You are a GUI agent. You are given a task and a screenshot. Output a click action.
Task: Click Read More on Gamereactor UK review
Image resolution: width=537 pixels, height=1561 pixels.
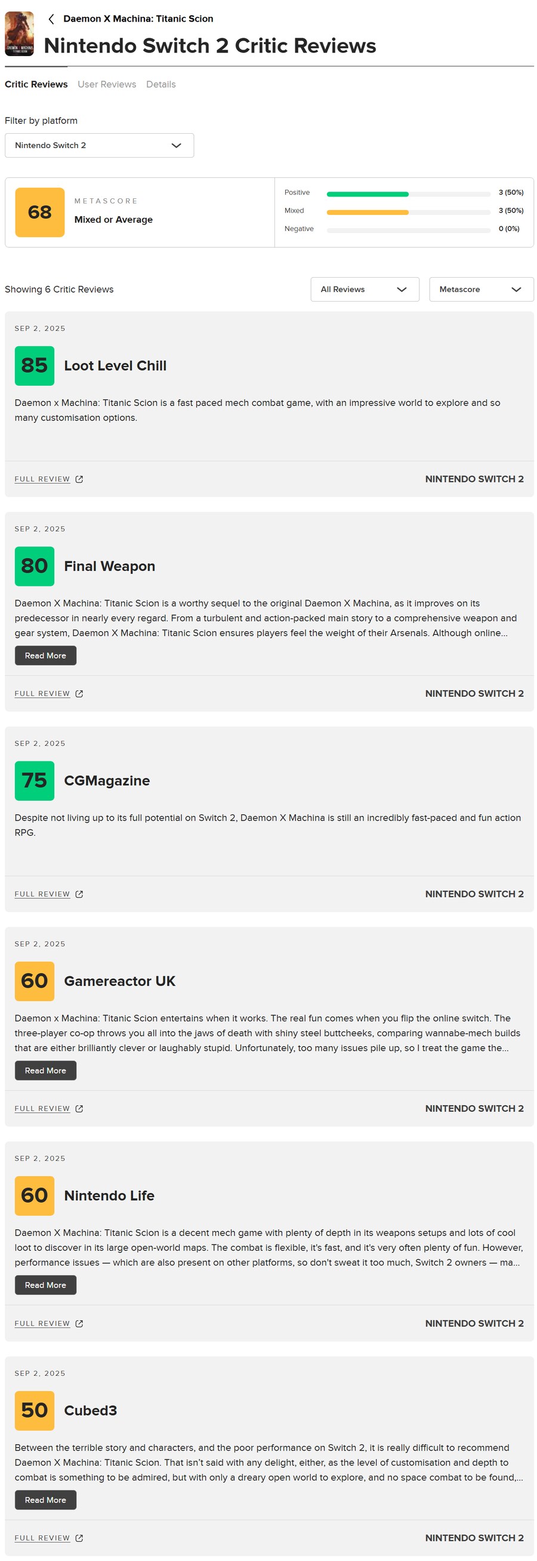(x=45, y=1071)
